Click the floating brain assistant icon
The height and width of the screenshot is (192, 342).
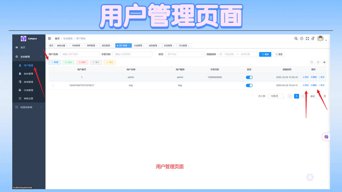point(326,137)
